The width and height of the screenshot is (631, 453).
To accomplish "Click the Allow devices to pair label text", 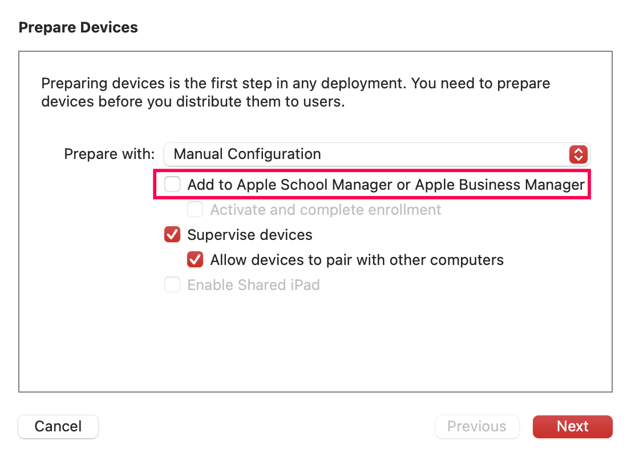I will [357, 260].
